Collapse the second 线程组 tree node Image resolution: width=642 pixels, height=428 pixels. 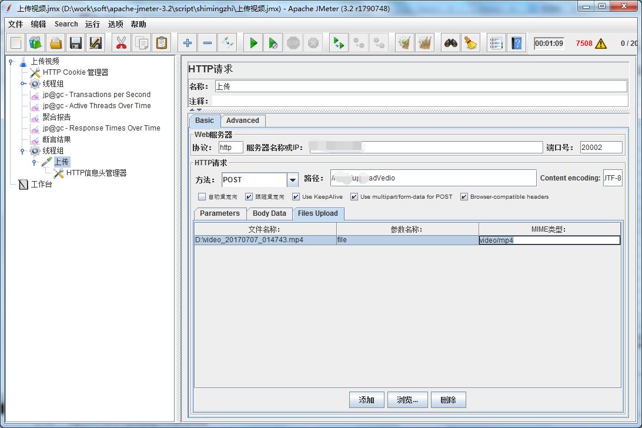click(23, 151)
